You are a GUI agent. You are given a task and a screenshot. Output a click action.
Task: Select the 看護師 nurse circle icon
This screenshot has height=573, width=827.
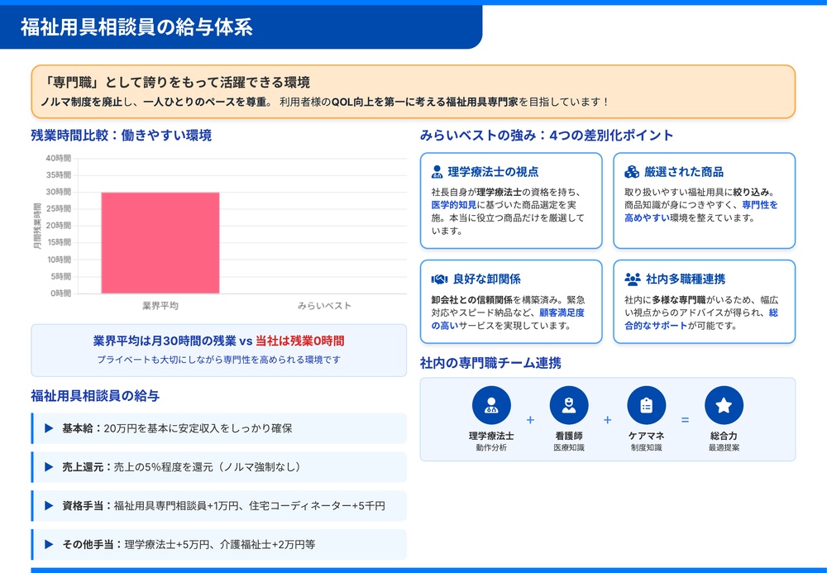coord(568,405)
